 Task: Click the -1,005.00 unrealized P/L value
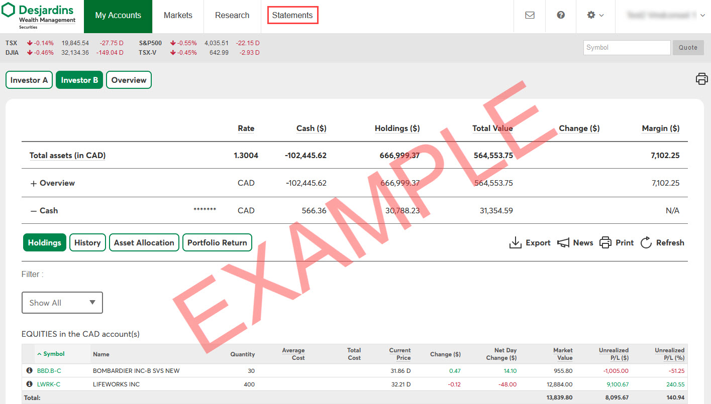[x=616, y=371]
